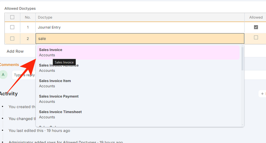Click the Comments heading
This screenshot has width=266, height=143.
(x=9, y=65)
